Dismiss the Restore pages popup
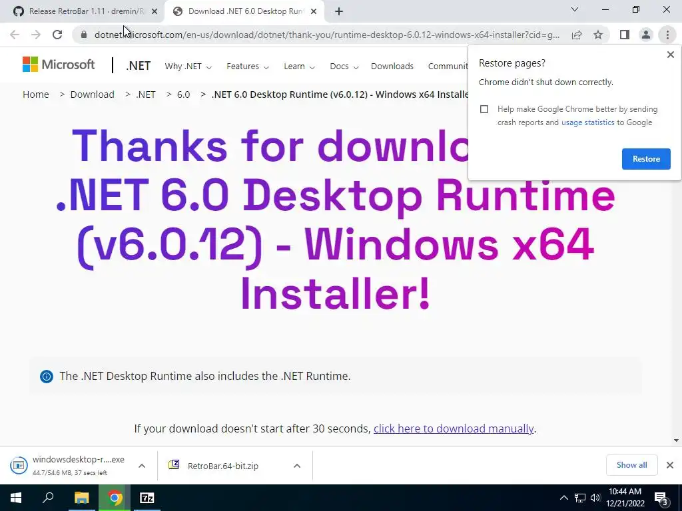 click(x=670, y=55)
